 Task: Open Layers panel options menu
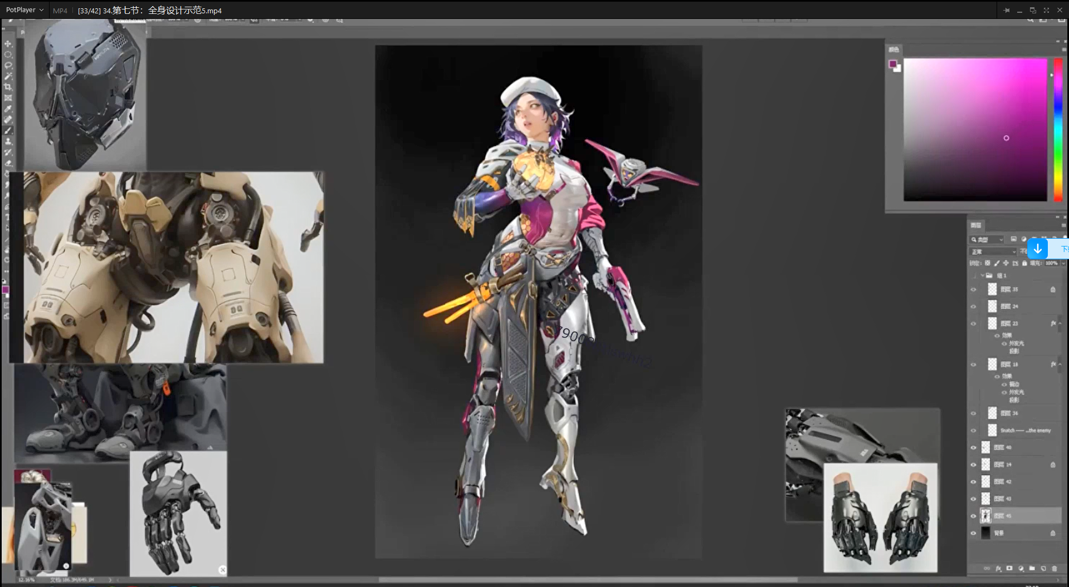[1063, 225]
